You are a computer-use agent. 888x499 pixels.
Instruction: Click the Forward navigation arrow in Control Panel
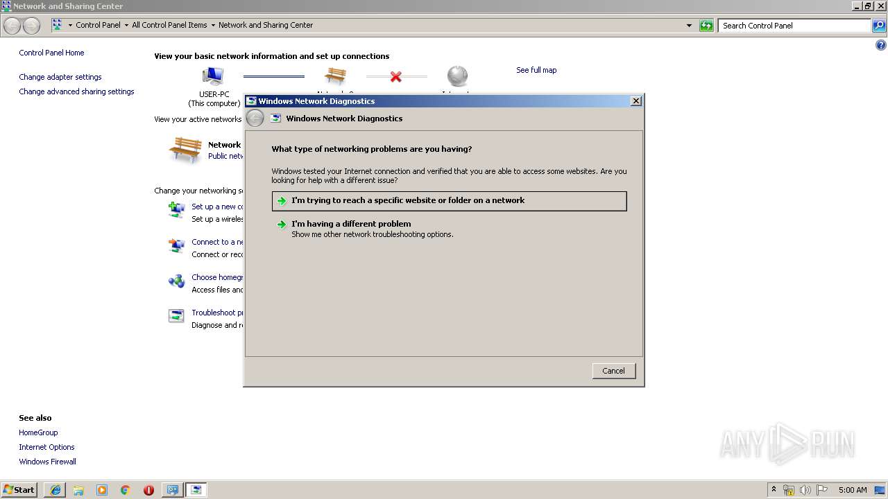(31, 26)
